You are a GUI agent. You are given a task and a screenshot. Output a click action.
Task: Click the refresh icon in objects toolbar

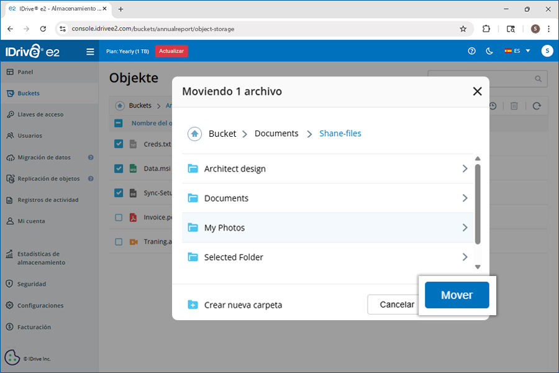[x=537, y=106]
